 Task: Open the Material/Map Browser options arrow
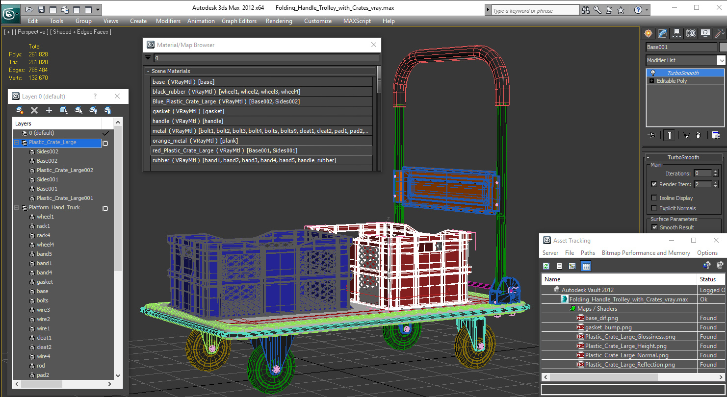tap(148, 58)
